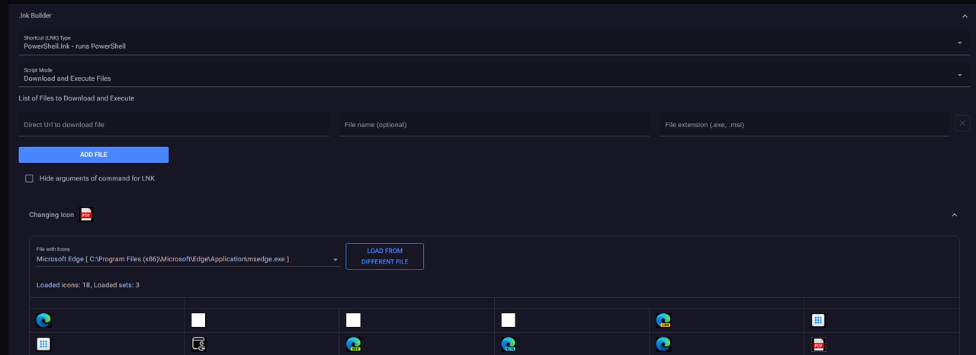Image resolution: width=976 pixels, height=355 pixels.
Task: Remove file row with the X button
Action: click(x=962, y=123)
